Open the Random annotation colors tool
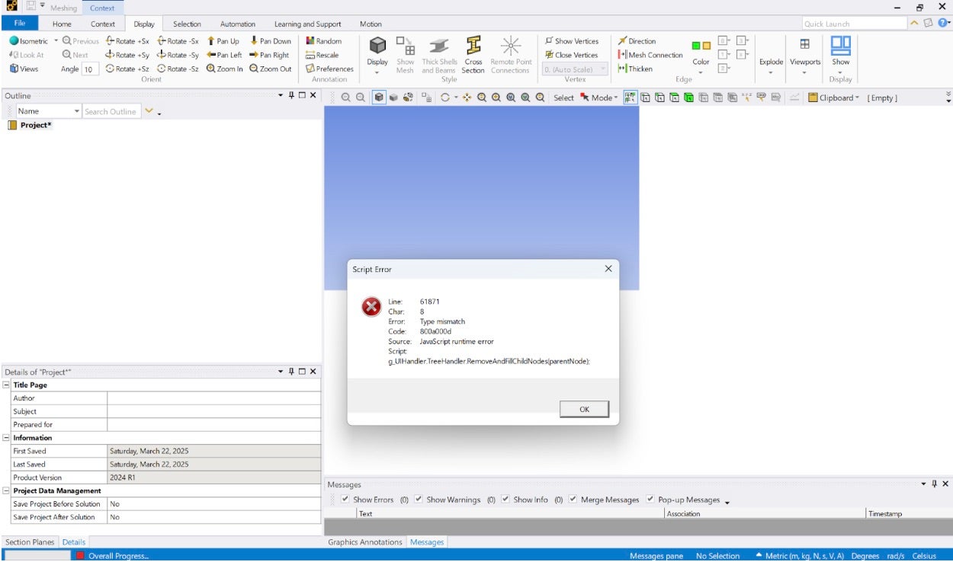This screenshot has height=562, width=953. (x=310, y=41)
